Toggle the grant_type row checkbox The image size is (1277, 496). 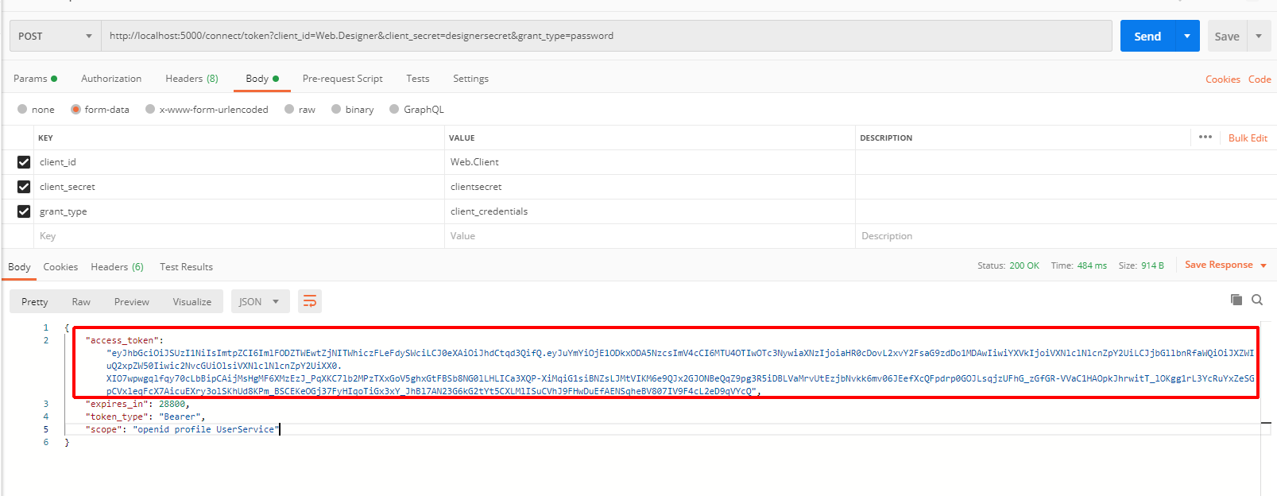[24, 211]
